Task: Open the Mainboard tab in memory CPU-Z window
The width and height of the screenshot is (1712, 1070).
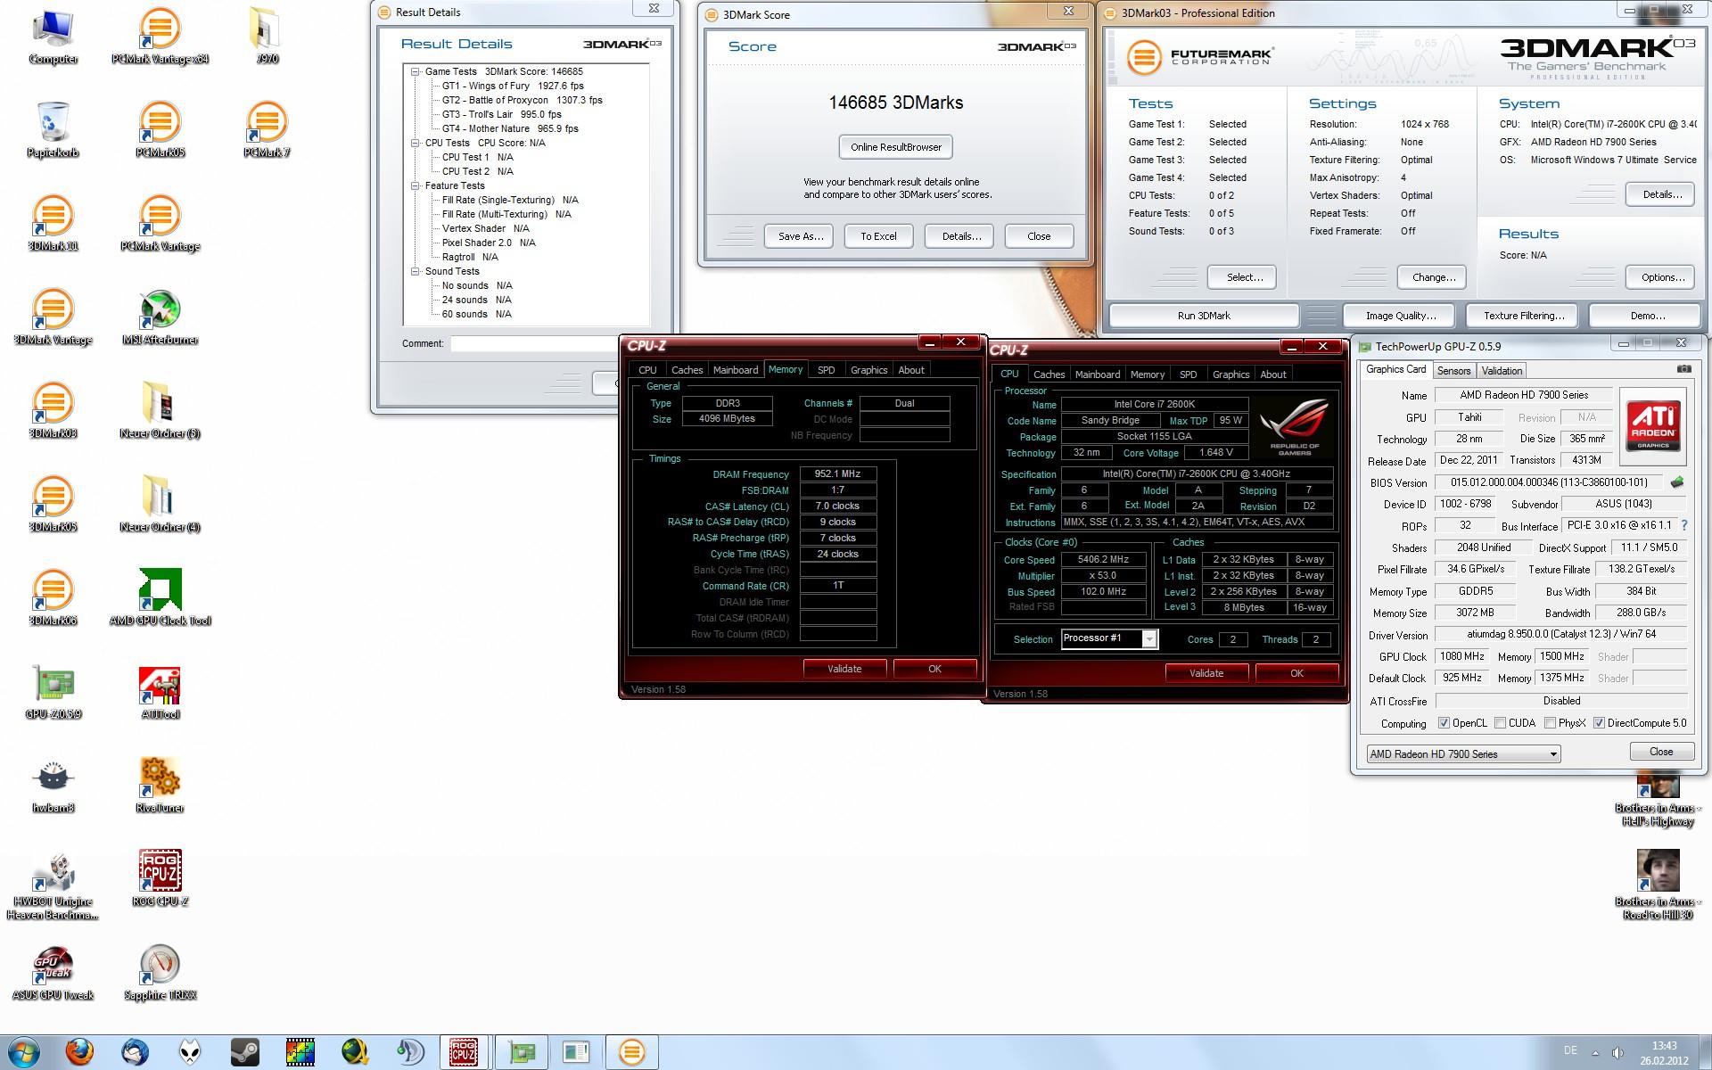Action: [736, 370]
